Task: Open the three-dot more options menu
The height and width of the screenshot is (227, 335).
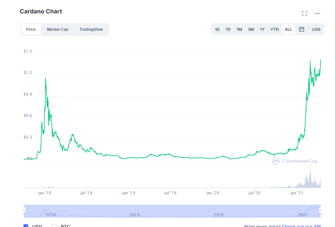Action: 317,13
